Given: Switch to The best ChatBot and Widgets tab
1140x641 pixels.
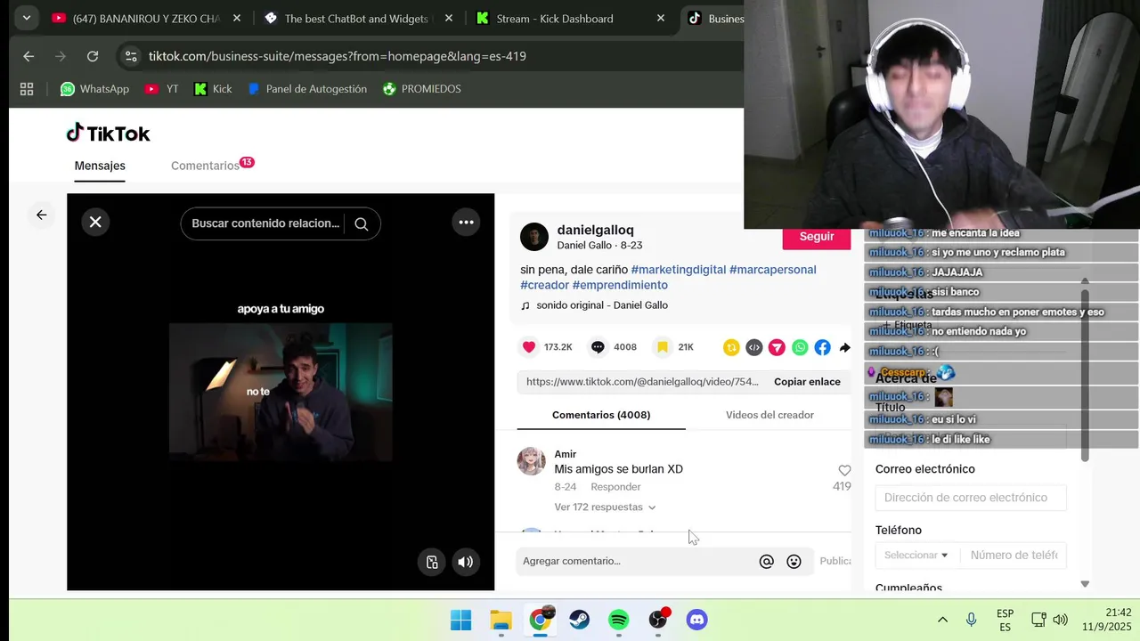Looking at the screenshot, I should tap(355, 18).
